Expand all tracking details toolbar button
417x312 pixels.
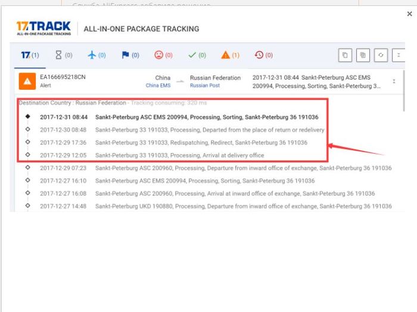(x=398, y=55)
